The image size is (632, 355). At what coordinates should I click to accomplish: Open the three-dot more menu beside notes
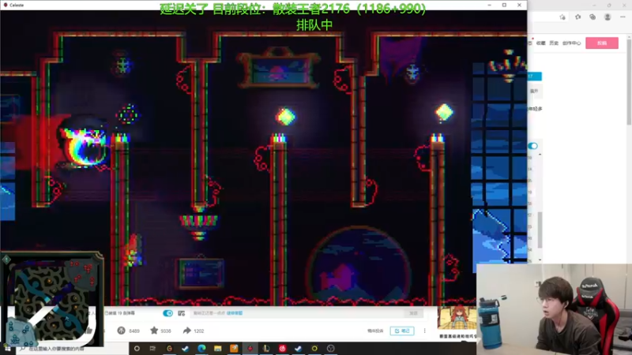(x=424, y=331)
